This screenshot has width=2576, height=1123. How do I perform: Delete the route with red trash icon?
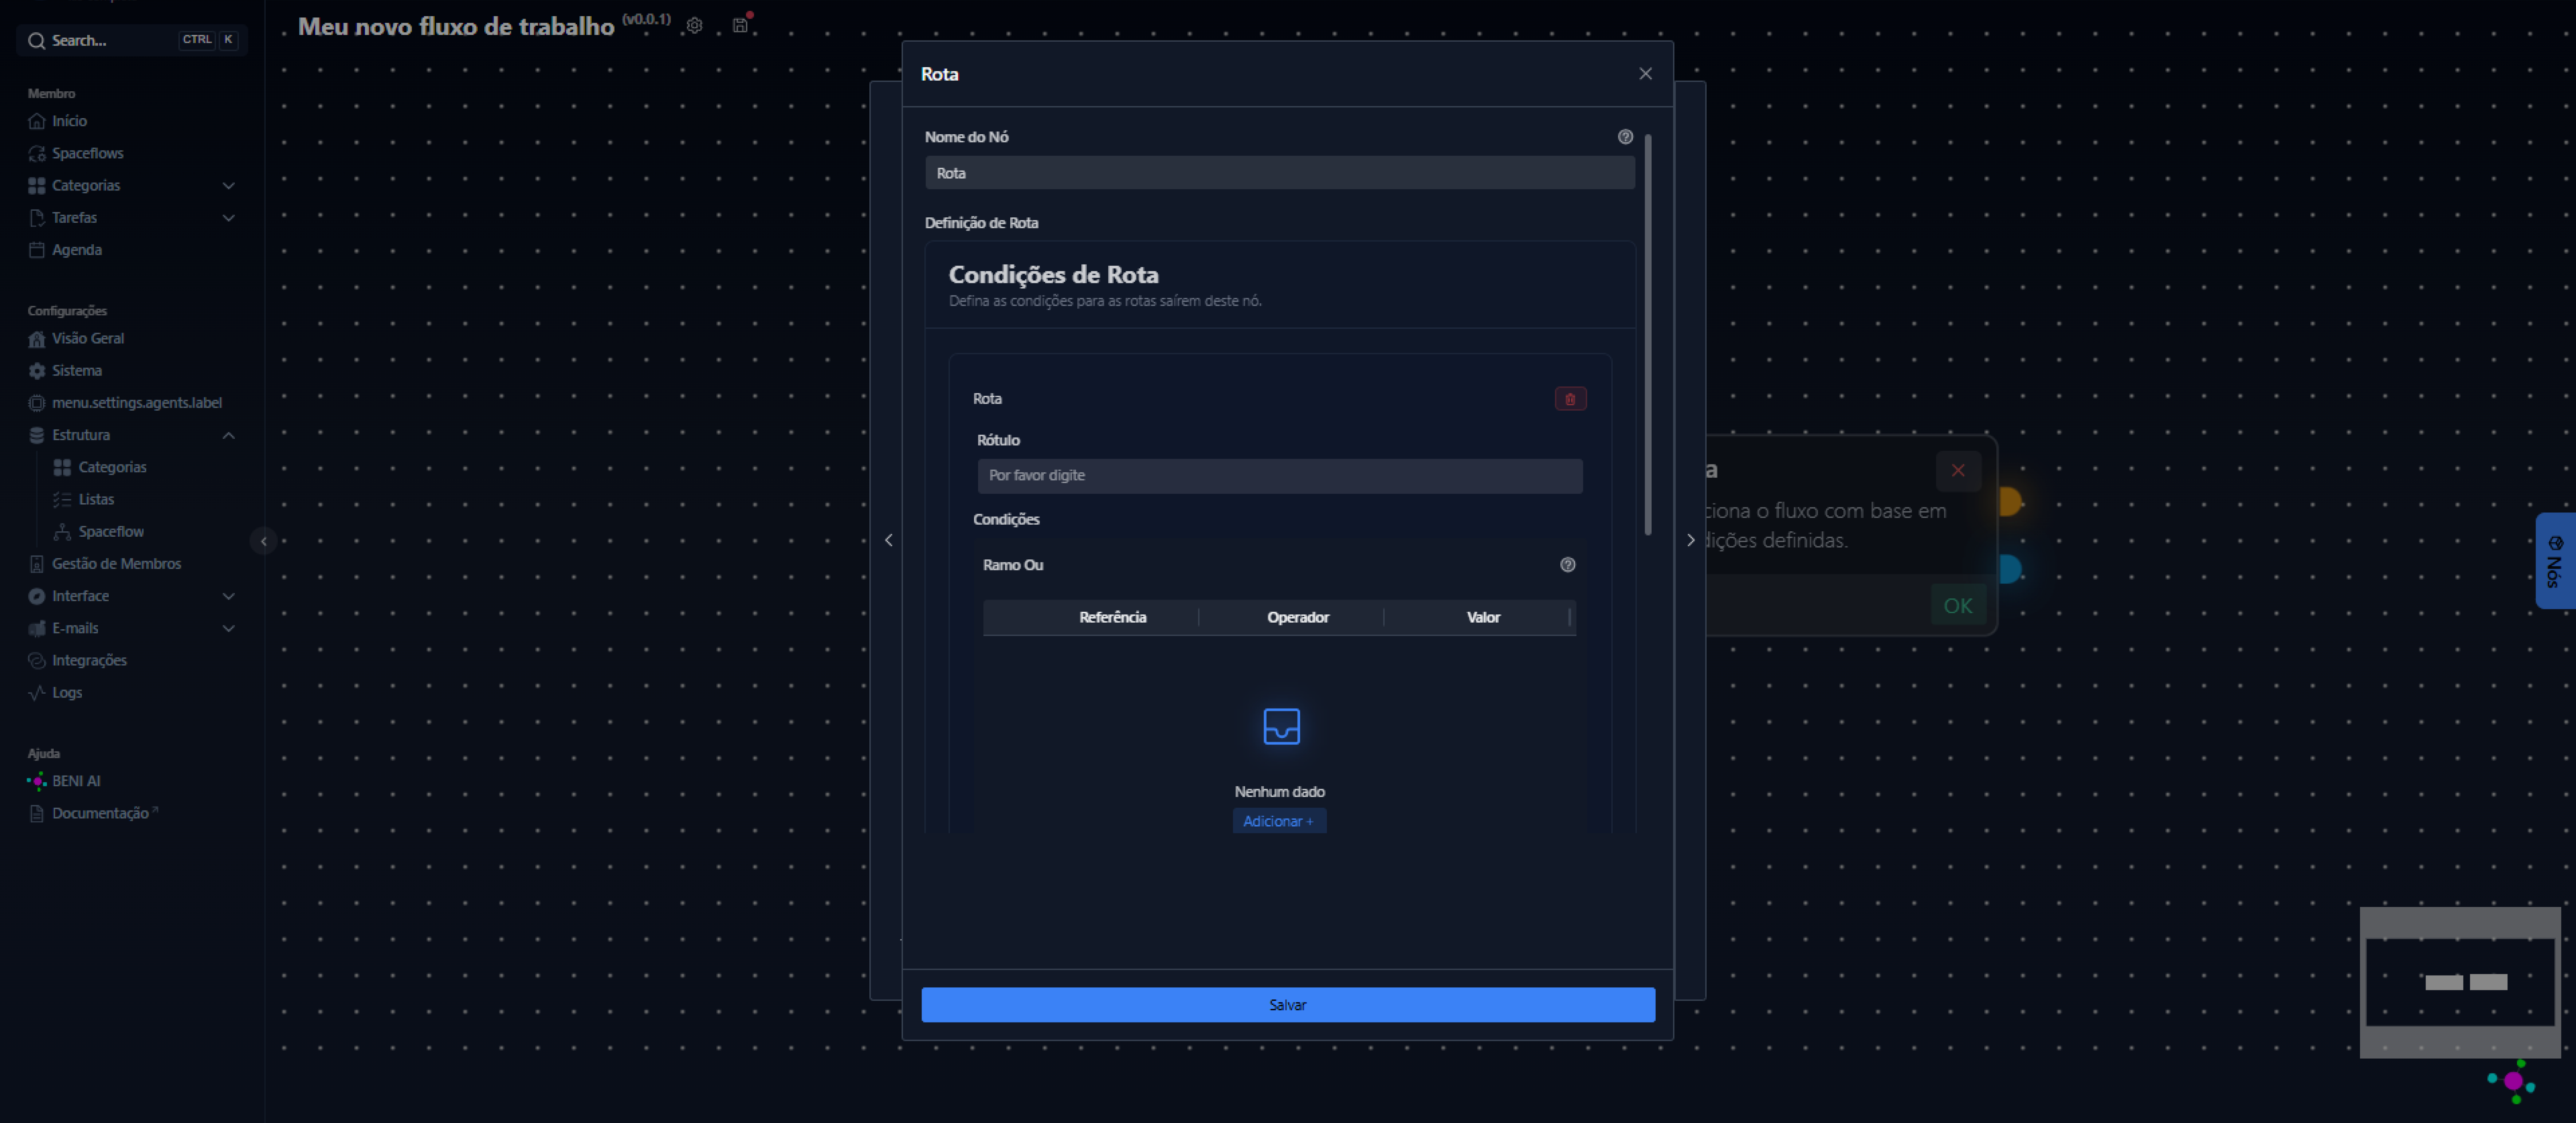pyautogui.click(x=1570, y=399)
